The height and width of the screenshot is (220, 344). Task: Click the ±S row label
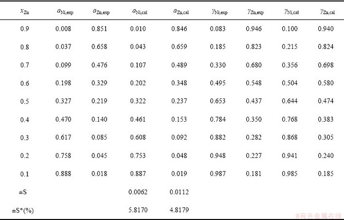tap(23, 192)
